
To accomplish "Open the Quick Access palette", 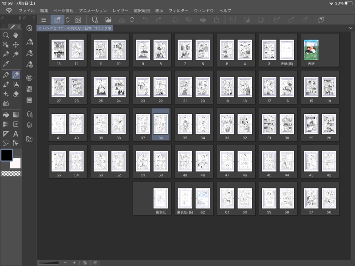I will click(x=29, y=28).
